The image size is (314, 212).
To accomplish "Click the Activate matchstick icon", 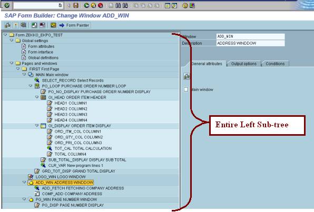I will pyautogui.click(x=16, y=25).
